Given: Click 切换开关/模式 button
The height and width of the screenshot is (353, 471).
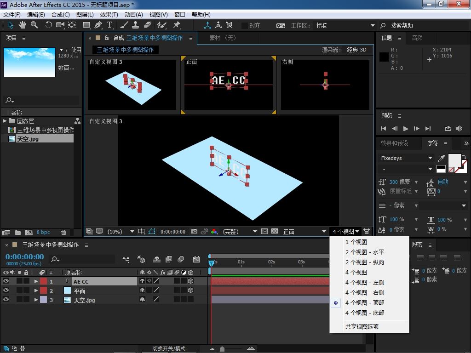Looking at the screenshot, I should [169, 348].
